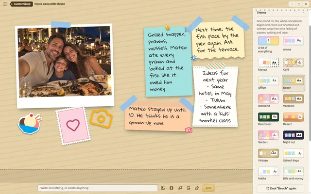Click the 'Write something, or paste anything' field
Viewport: 311px width, 194px height.
[x=98, y=188]
